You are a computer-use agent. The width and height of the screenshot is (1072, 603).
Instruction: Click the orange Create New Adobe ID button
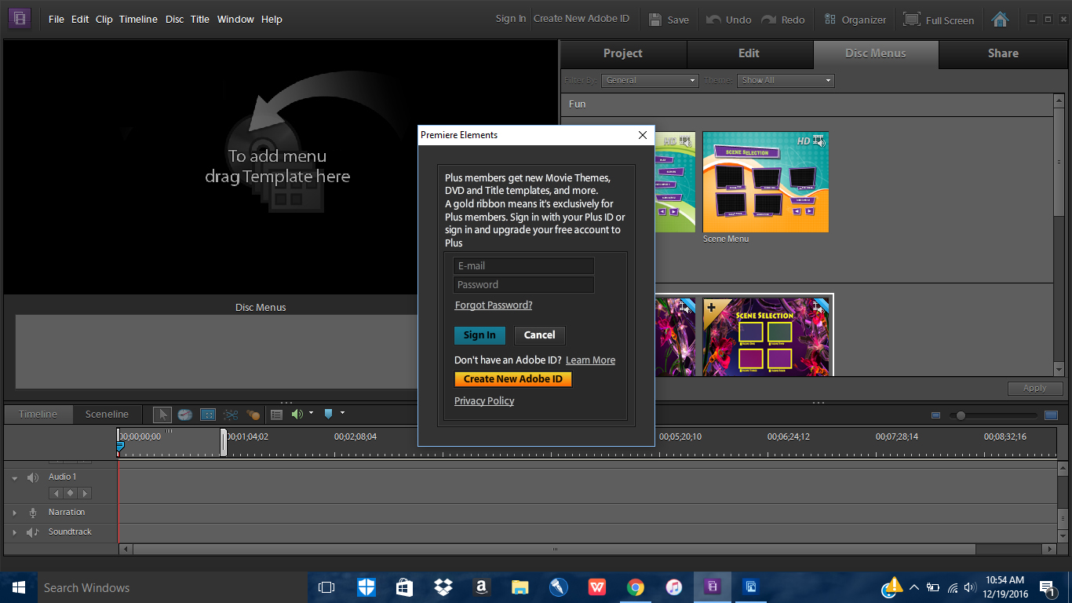click(x=513, y=379)
